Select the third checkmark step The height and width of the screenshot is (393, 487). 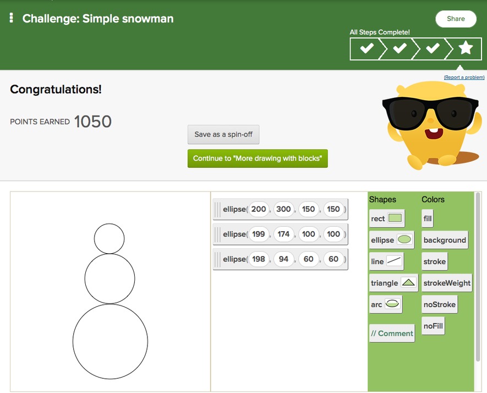[433, 48]
